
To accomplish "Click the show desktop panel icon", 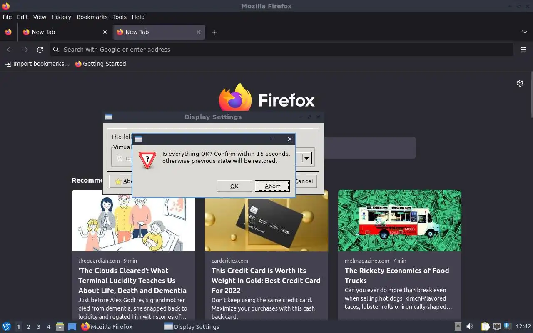I will 72,326.
